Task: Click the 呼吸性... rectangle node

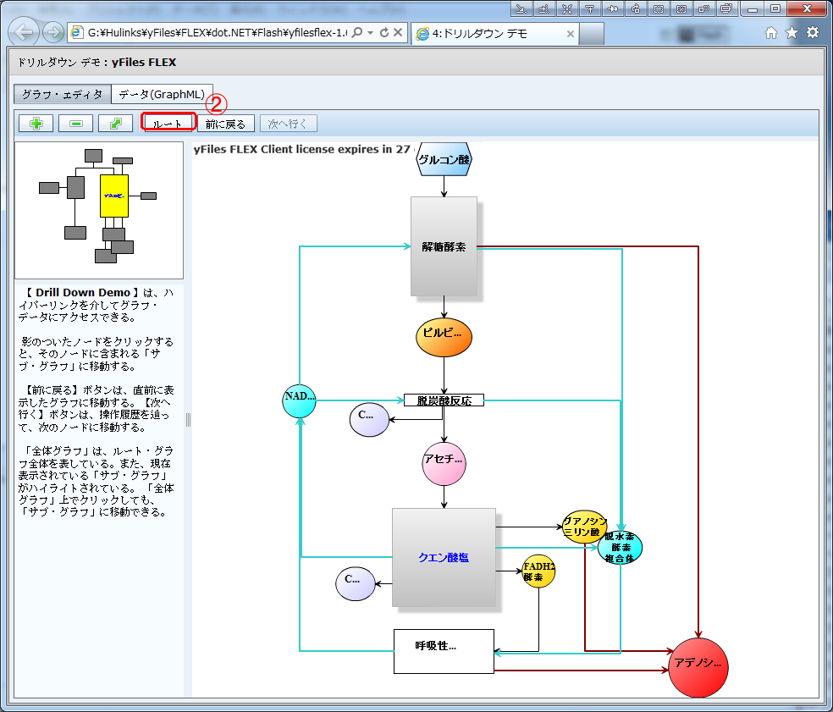Action: 444,651
